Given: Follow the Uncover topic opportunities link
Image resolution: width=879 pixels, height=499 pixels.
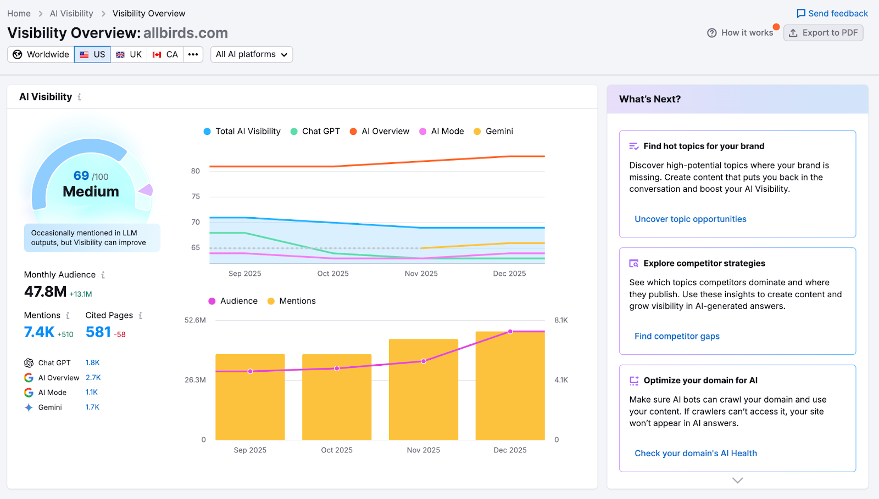Looking at the screenshot, I should coord(690,219).
